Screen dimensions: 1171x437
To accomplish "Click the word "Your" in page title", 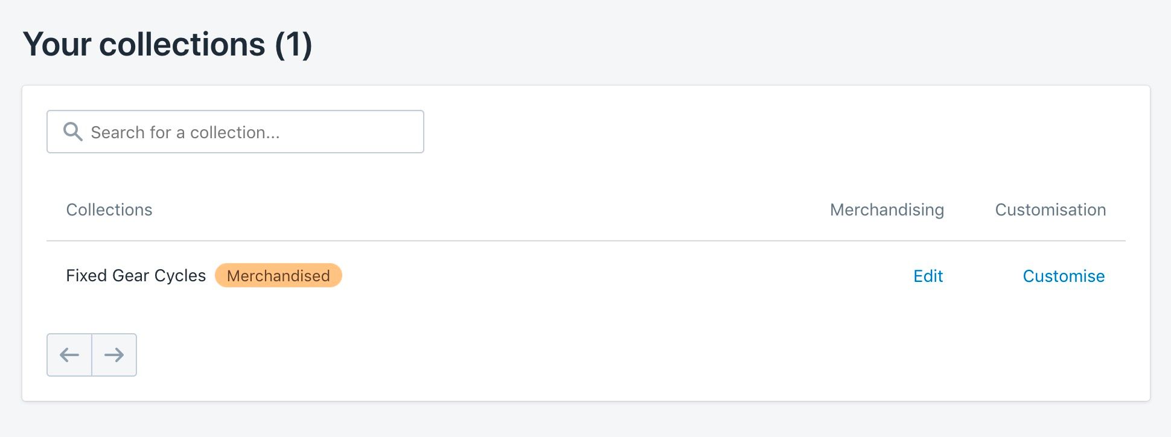I will [x=57, y=45].
